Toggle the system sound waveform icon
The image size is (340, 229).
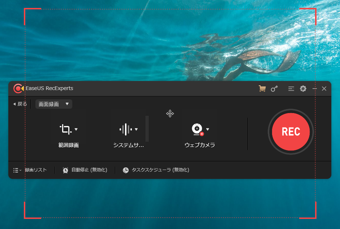point(126,129)
